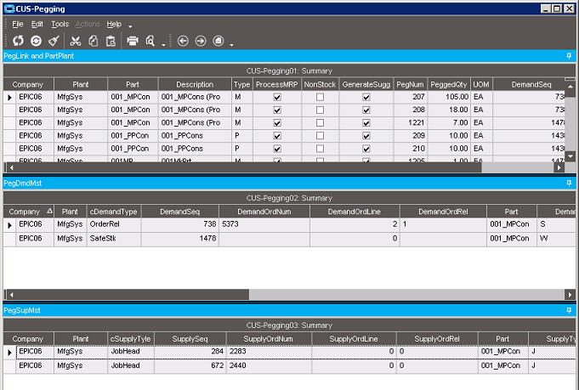Sort by the cSupplyTyle column header

130,339
